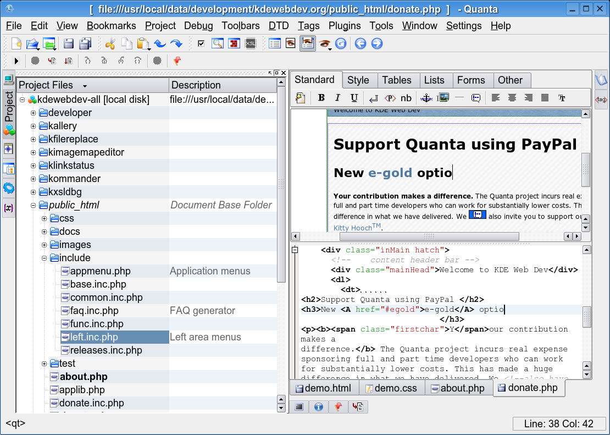Click the Save All double-floppy icon

tap(85, 43)
